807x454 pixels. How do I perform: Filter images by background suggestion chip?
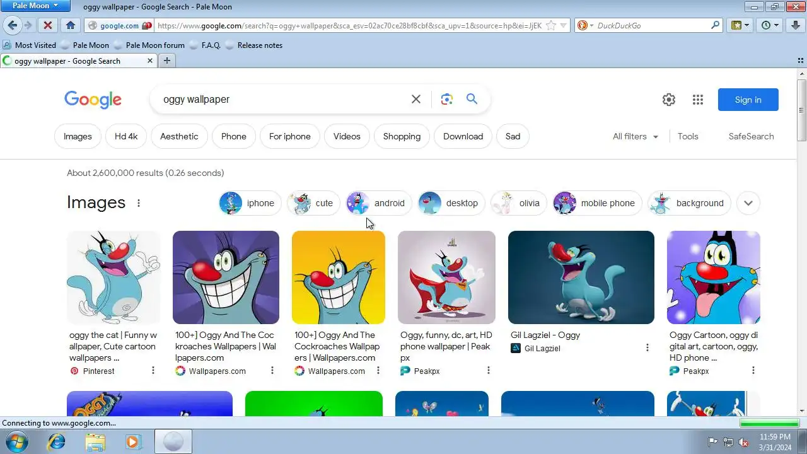(689, 203)
